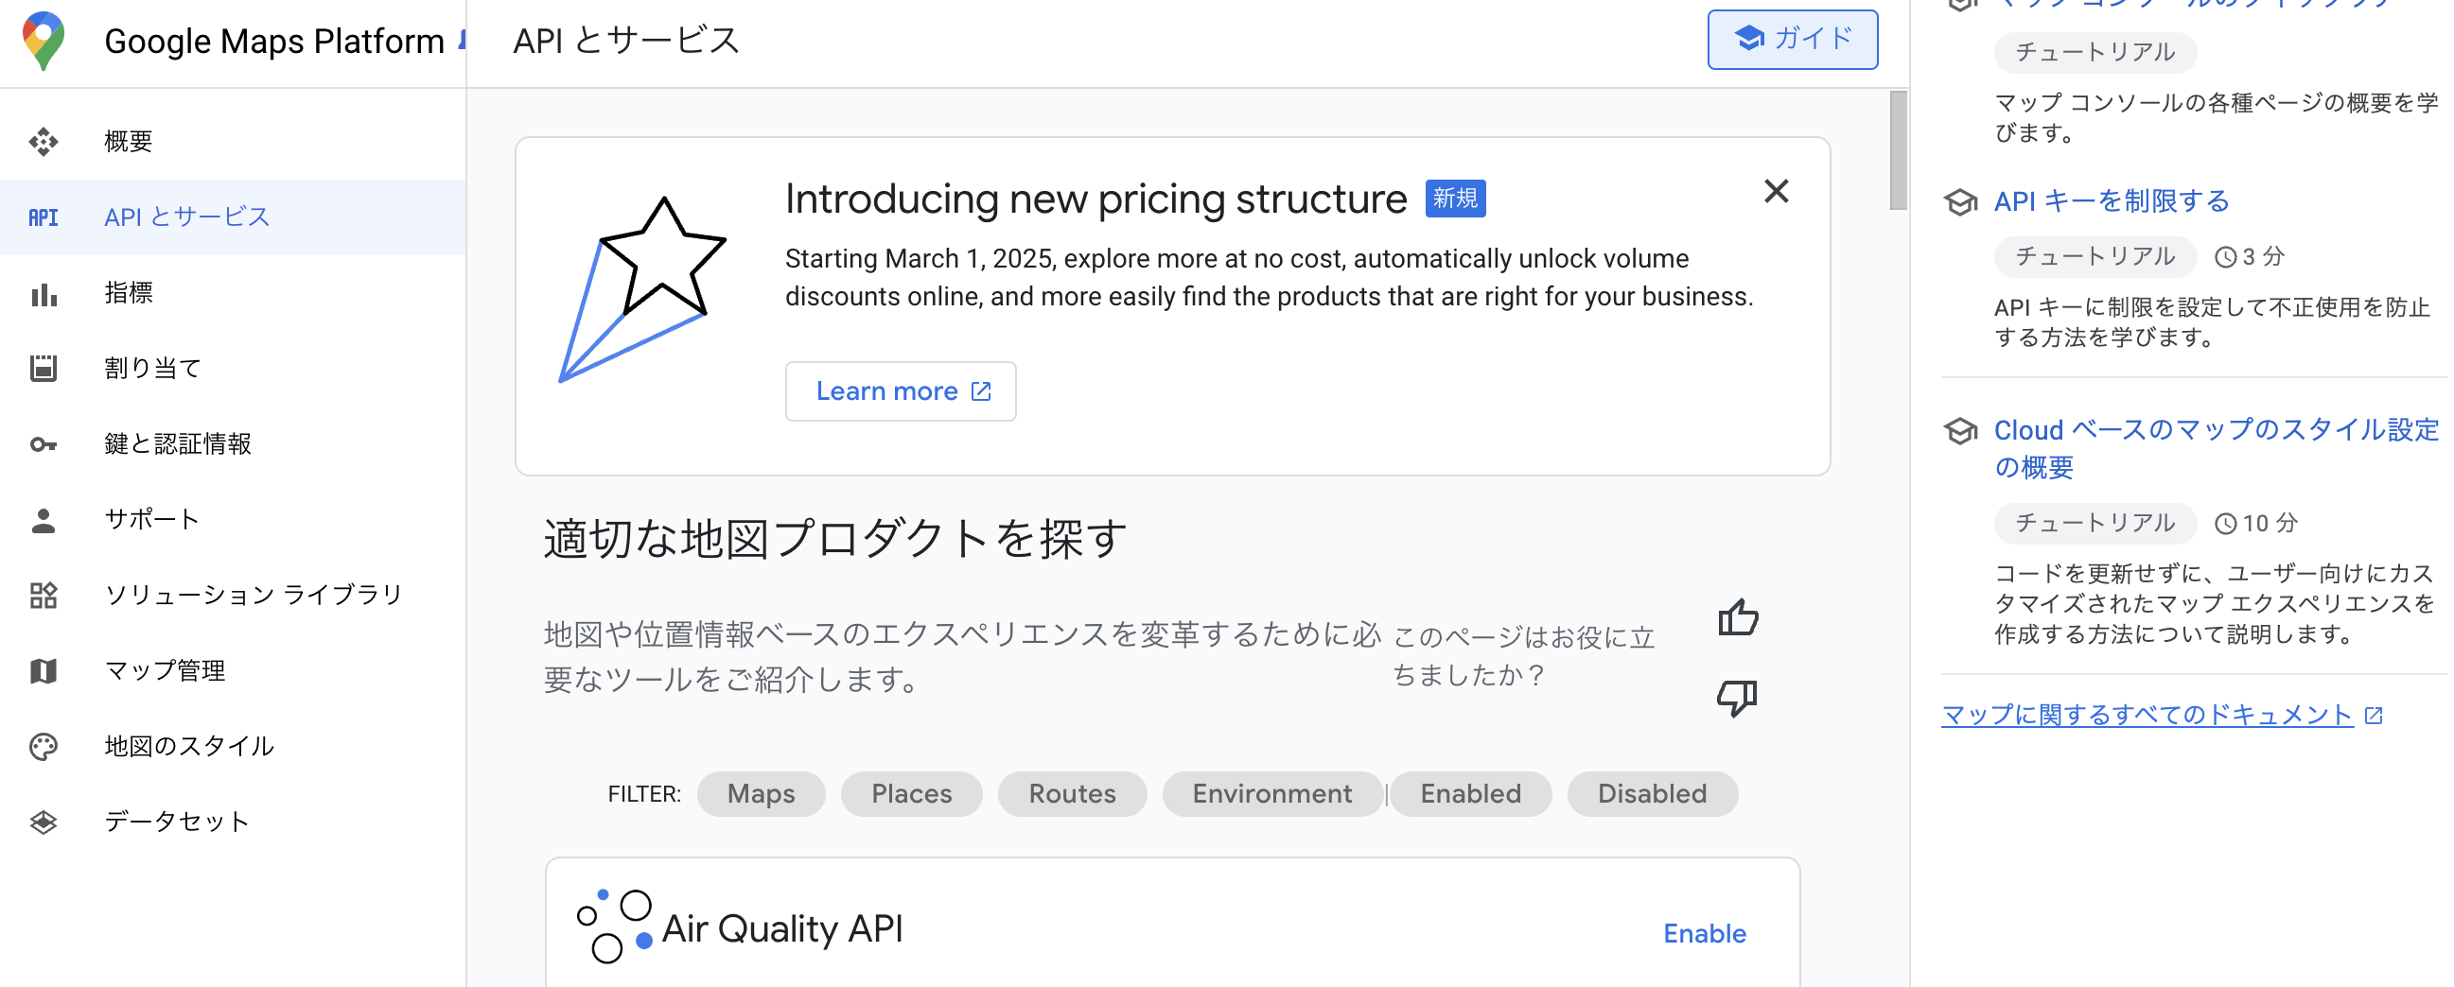Filter the list by Environment

(x=1271, y=793)
